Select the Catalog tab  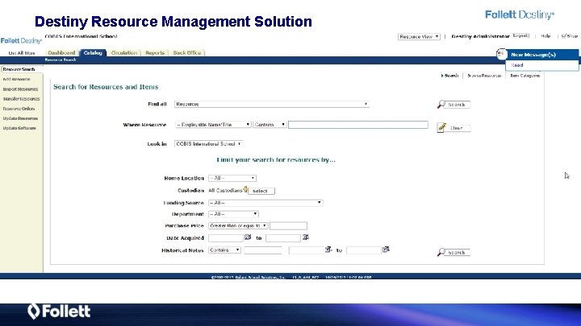pyautogui.click(x=93, y=53)
